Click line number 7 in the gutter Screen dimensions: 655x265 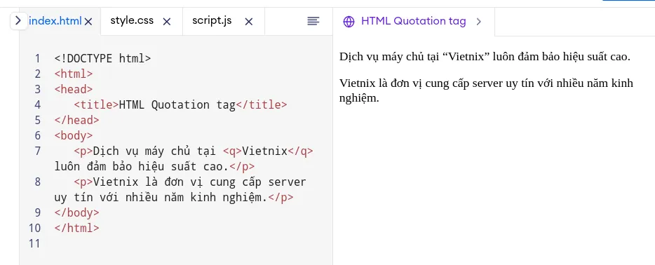pyautogui.click(x=38, y=151)
